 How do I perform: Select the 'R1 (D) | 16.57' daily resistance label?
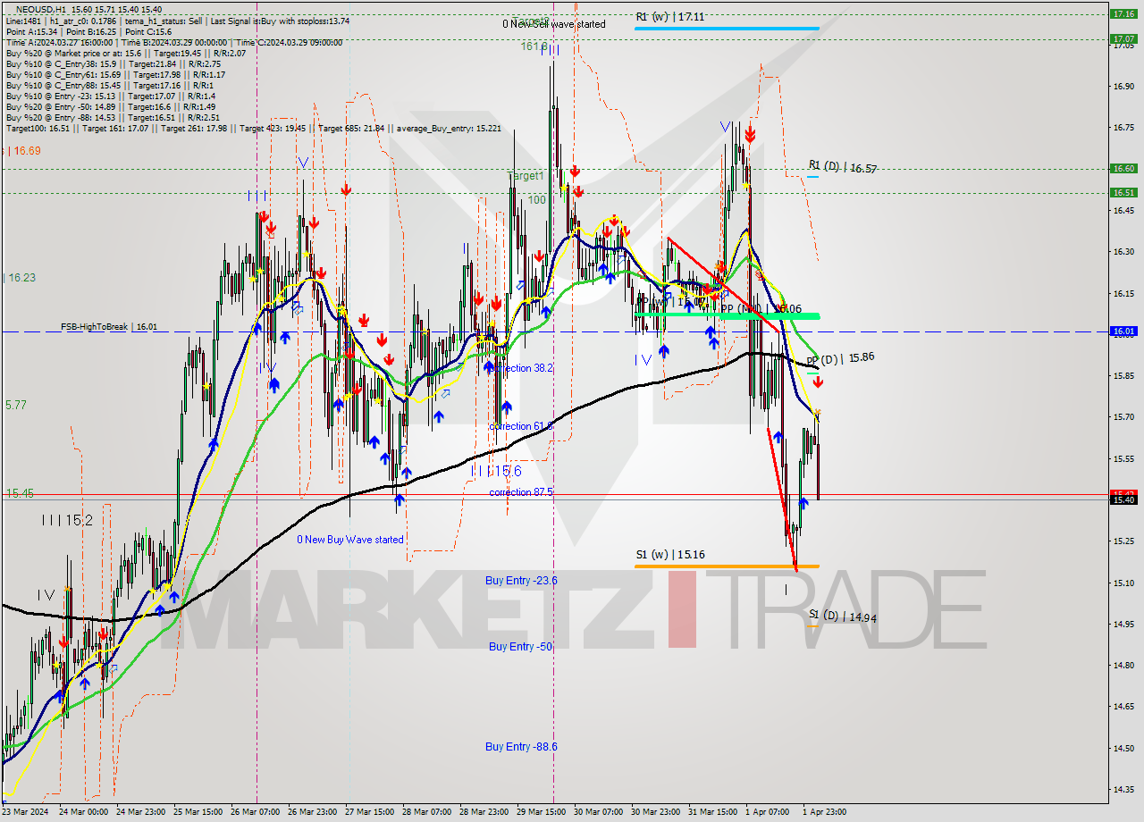843,167
